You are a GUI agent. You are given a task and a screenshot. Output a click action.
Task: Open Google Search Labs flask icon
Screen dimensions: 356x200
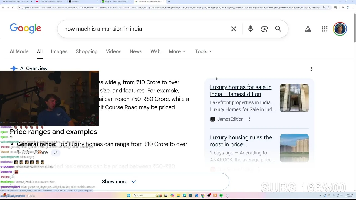pos(308,29)
